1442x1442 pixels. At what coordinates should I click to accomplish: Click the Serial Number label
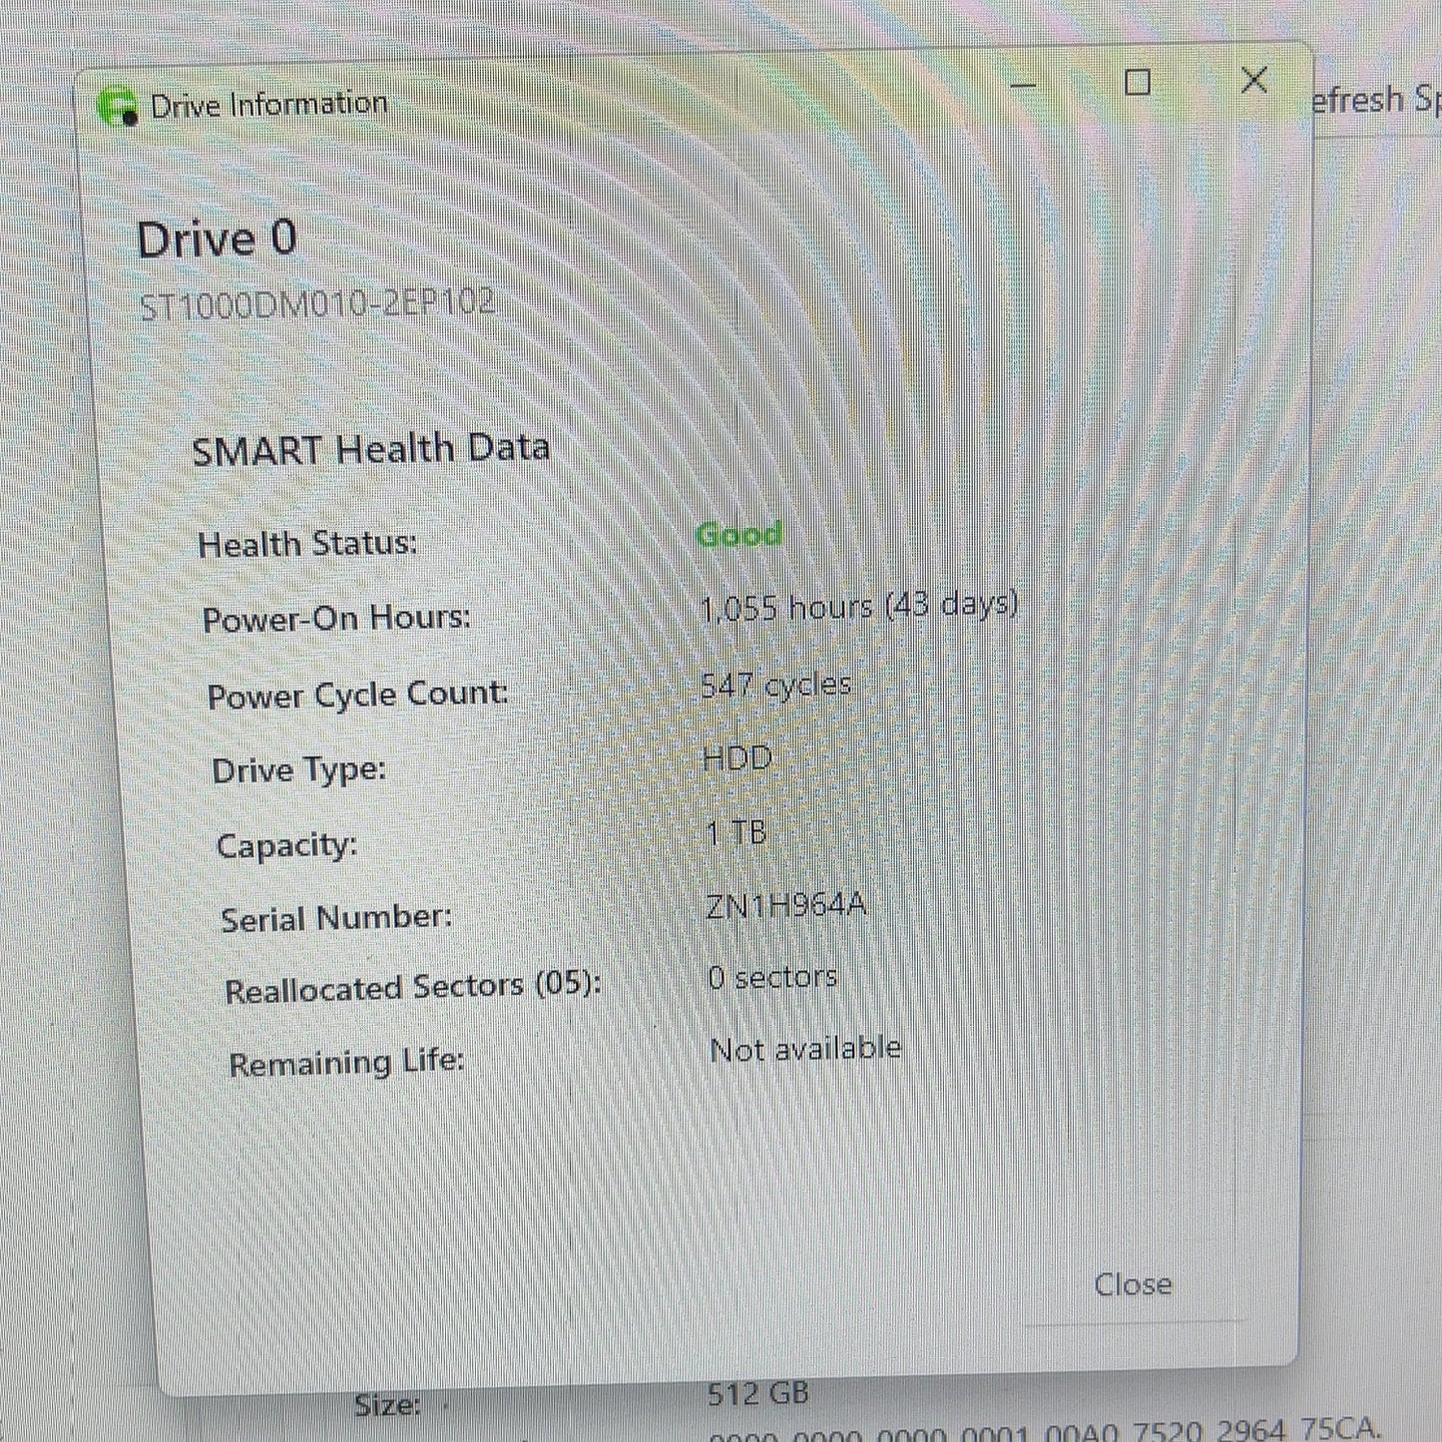pos(336,918)
